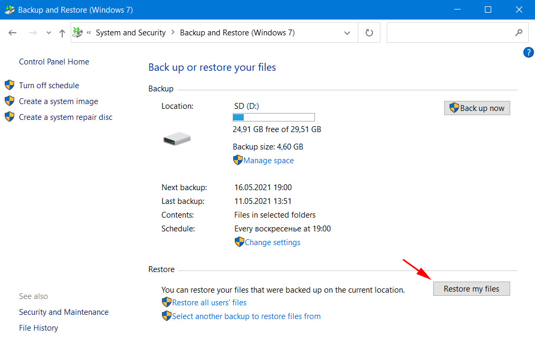Go up one level with the up arrow
The height and width of the screenshot is (346, 535).
(x=62, y=33)
